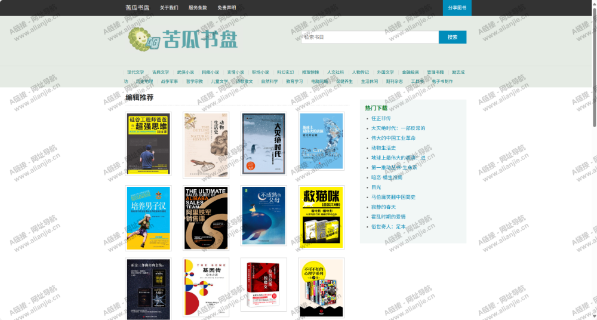Viewport: 597px width, 320px height.
Task: Select the 武侠小说 category
Action: [186, 72]
